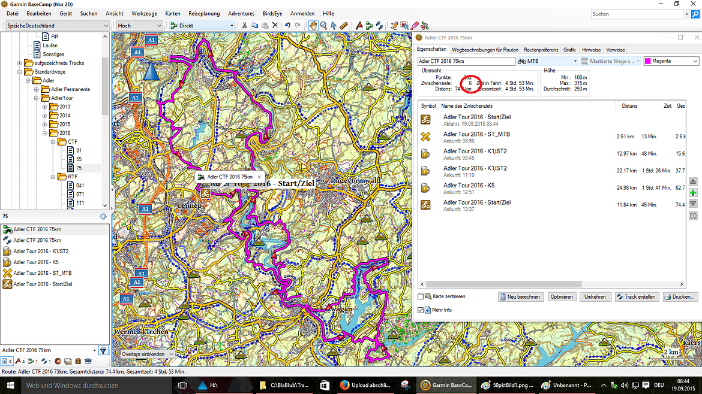Open the BirdsEye menu
The height and width of the screenshot is (394, 702).
point(272,13)
